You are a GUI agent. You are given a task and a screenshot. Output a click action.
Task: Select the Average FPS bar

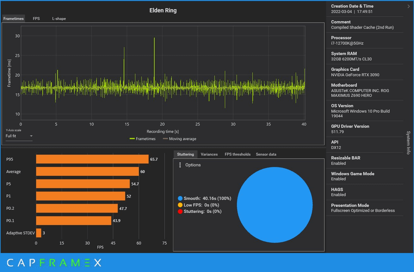click(x=87, y=171)
